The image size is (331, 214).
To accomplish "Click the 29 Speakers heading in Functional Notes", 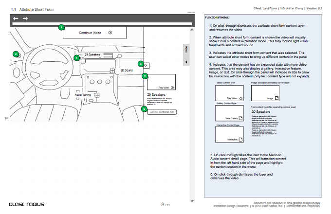I will 261,112.
